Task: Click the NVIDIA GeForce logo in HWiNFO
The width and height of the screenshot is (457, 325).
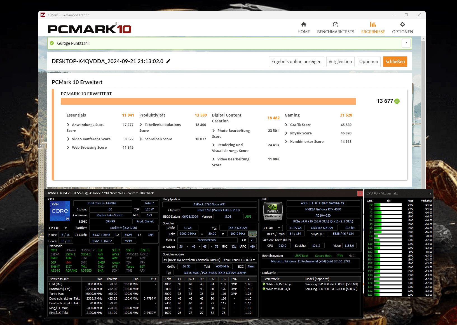Action: tap(273, 211)
